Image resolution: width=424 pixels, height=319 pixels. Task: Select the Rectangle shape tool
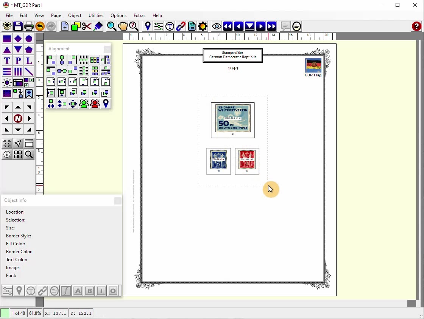pos(7,39)
